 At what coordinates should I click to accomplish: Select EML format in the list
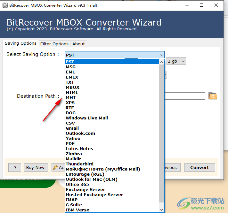(112, 72)
